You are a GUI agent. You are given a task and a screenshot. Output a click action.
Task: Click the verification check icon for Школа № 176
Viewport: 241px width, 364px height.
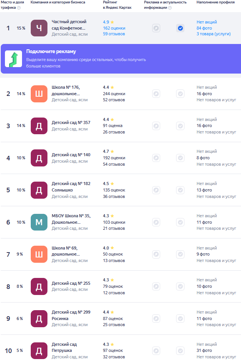(180, 94)
